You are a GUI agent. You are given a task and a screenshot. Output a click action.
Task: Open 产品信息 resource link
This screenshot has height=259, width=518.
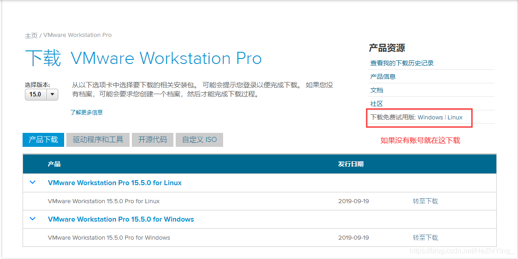point(383,77)
